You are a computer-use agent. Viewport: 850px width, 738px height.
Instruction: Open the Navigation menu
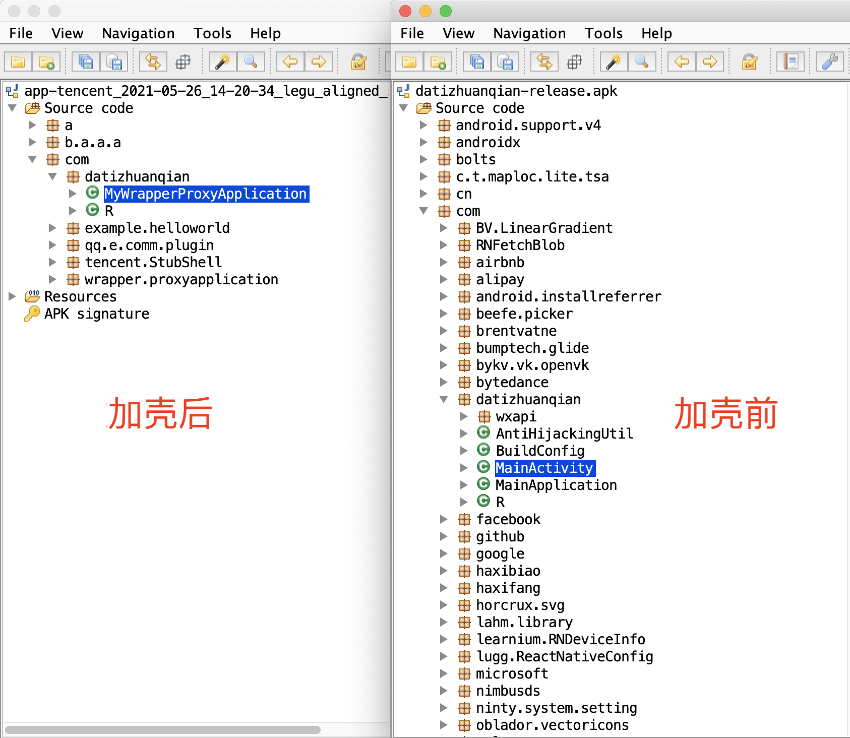click(x=138, y=33)
